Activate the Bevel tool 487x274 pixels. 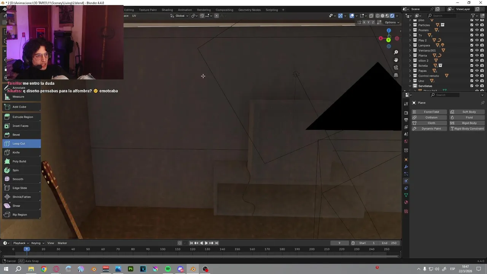point(21,135)
